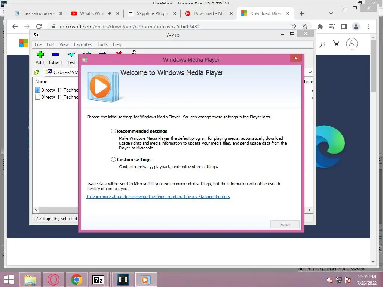Open Chrome Extensions puzzle icon
Screen dimensions: 383x287
pos(320,27)
